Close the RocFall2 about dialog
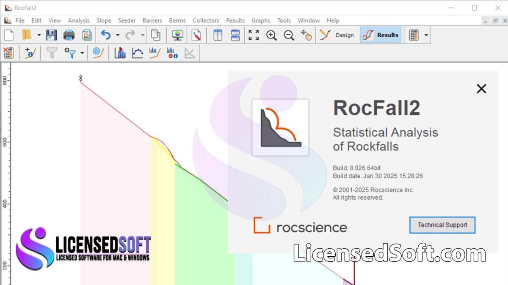Screen dimensions: 508x285 [481, 89]
